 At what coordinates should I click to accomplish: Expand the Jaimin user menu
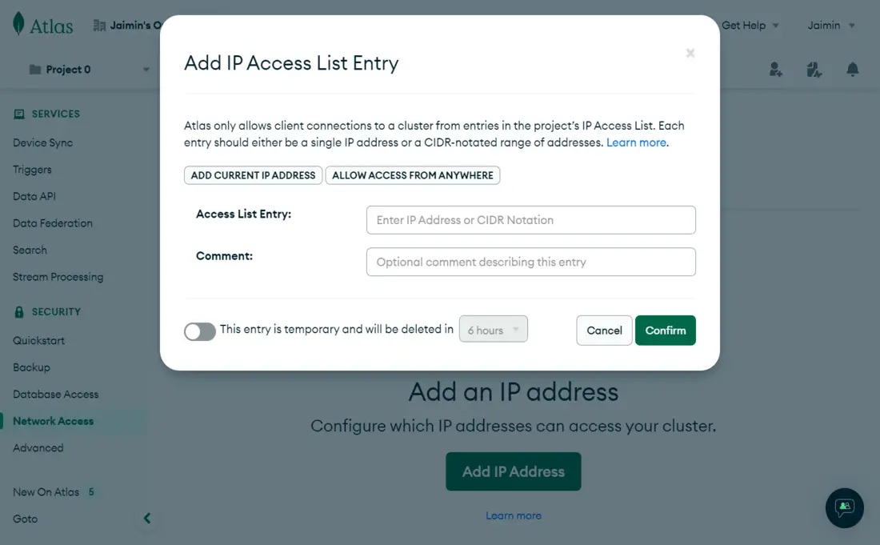[831, 26]
